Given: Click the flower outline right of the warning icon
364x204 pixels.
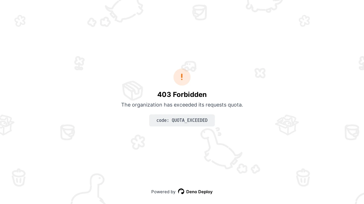Looking at the screenshot, I should tap(260, 73).
